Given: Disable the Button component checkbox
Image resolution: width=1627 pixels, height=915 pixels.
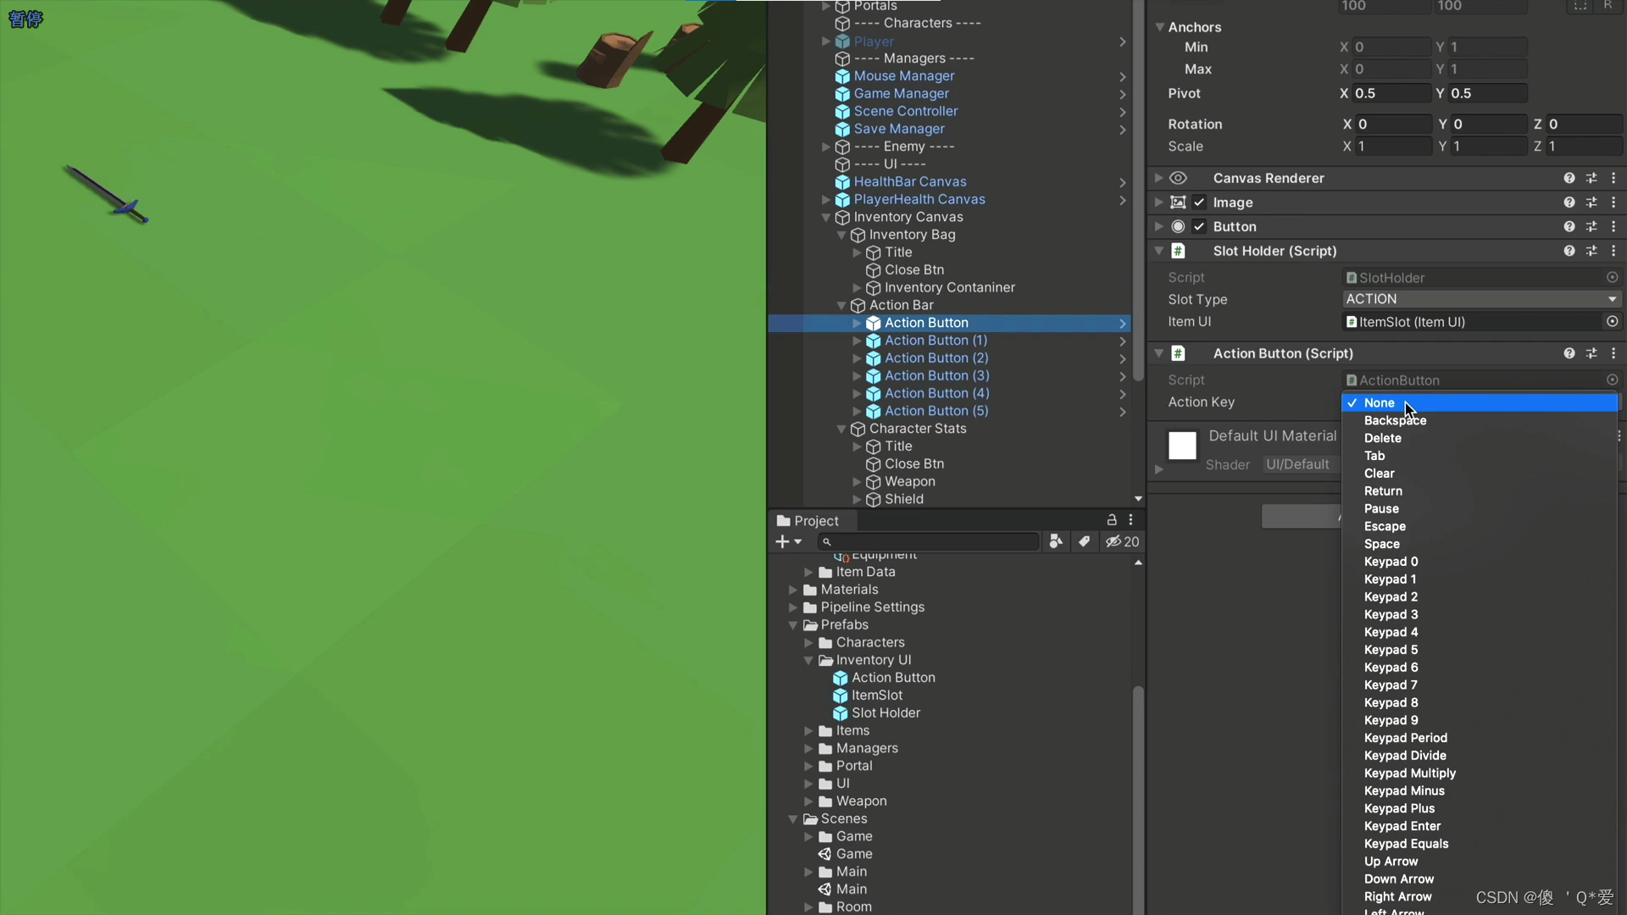Looking at the screenshot, I should [1199, 227].
